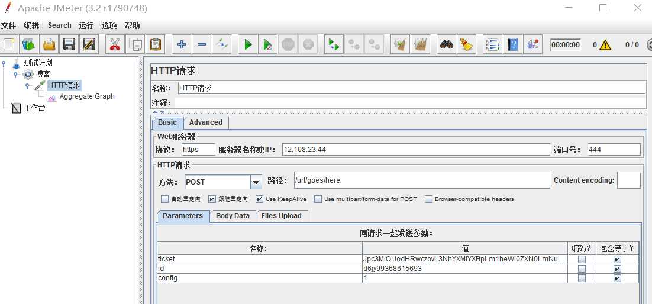Click the Collapse All minus icon
Viewport: 652px width, 304px height.
pyautogui.click(x=201, y=44)
